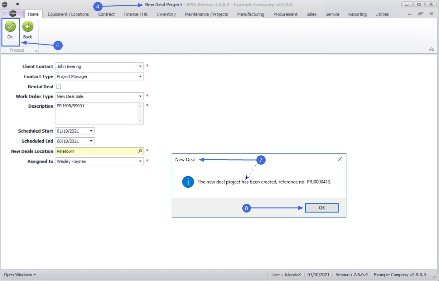This screenshot has width=439, height=281.
Task: Click the lookup magnifier in New Deals Location
Action: pyautogui.click(x=140, y=151)
